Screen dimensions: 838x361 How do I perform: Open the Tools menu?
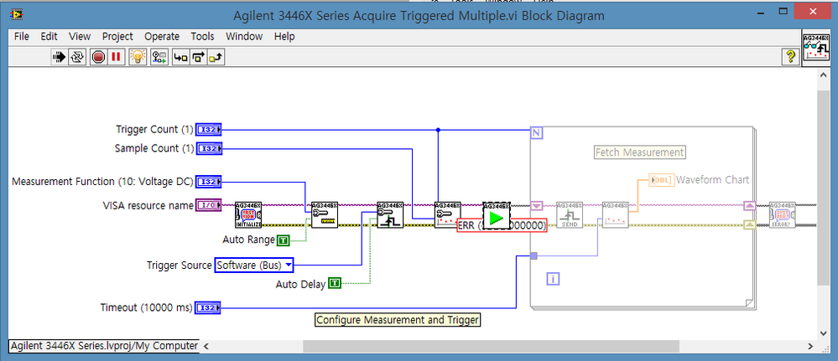pos(202,36)
